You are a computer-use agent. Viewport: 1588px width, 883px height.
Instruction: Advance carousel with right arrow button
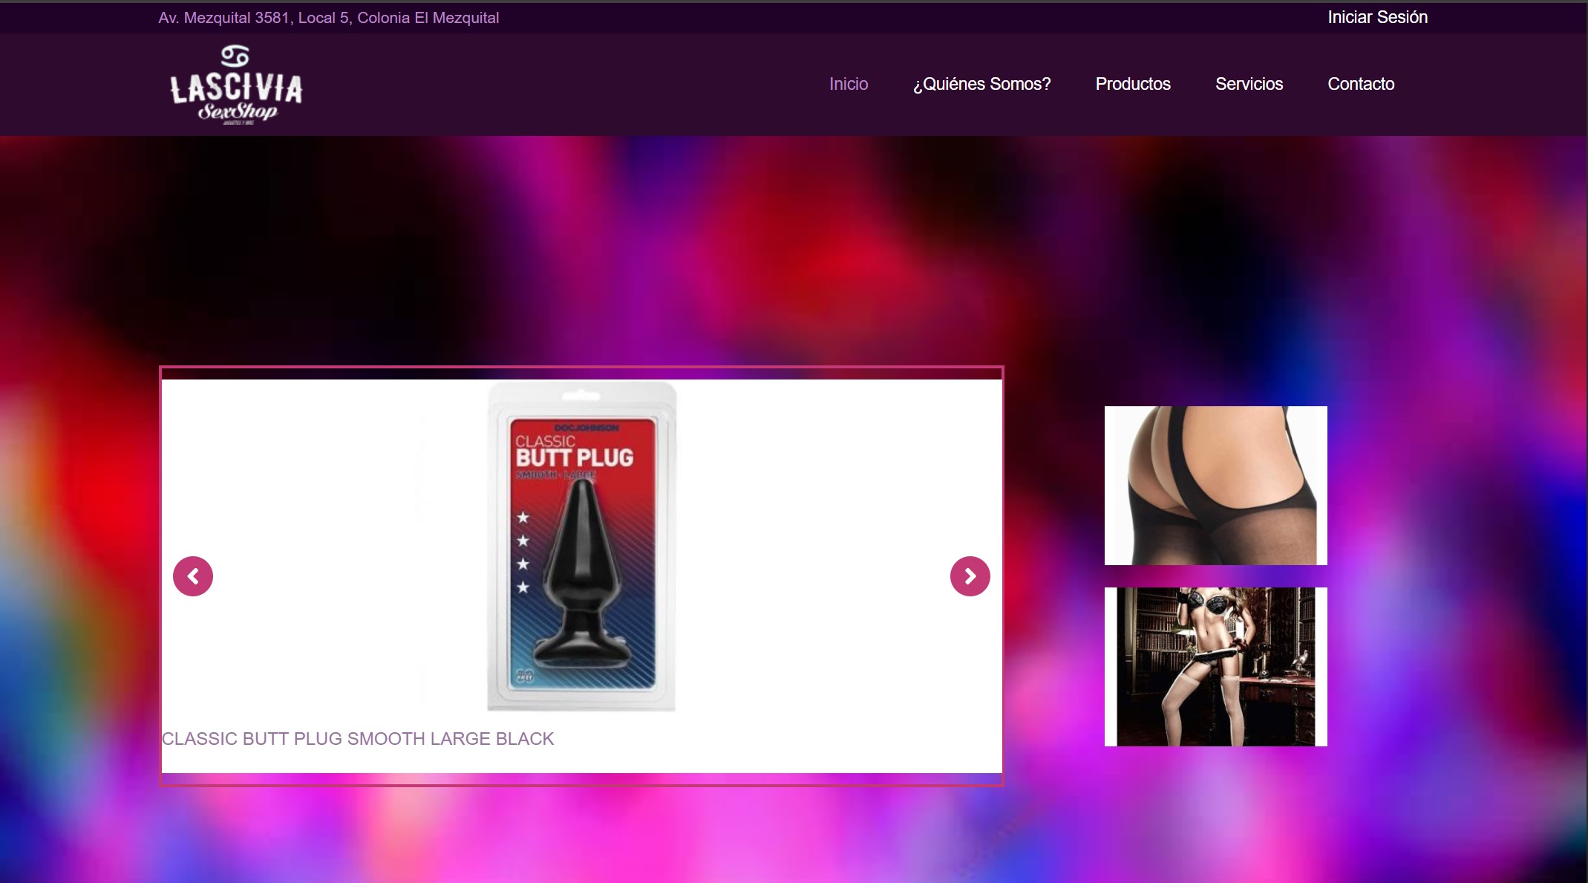pos(970,576)
